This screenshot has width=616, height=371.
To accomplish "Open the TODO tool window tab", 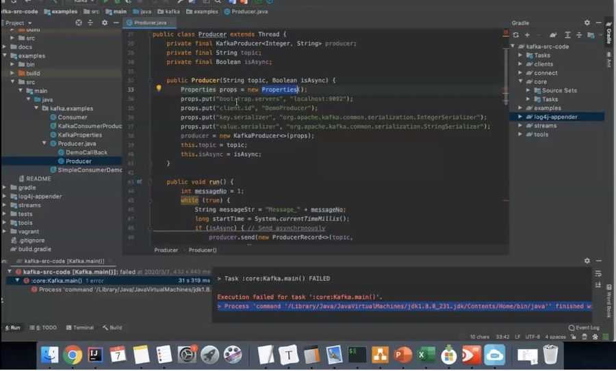I will pos(43,327).
